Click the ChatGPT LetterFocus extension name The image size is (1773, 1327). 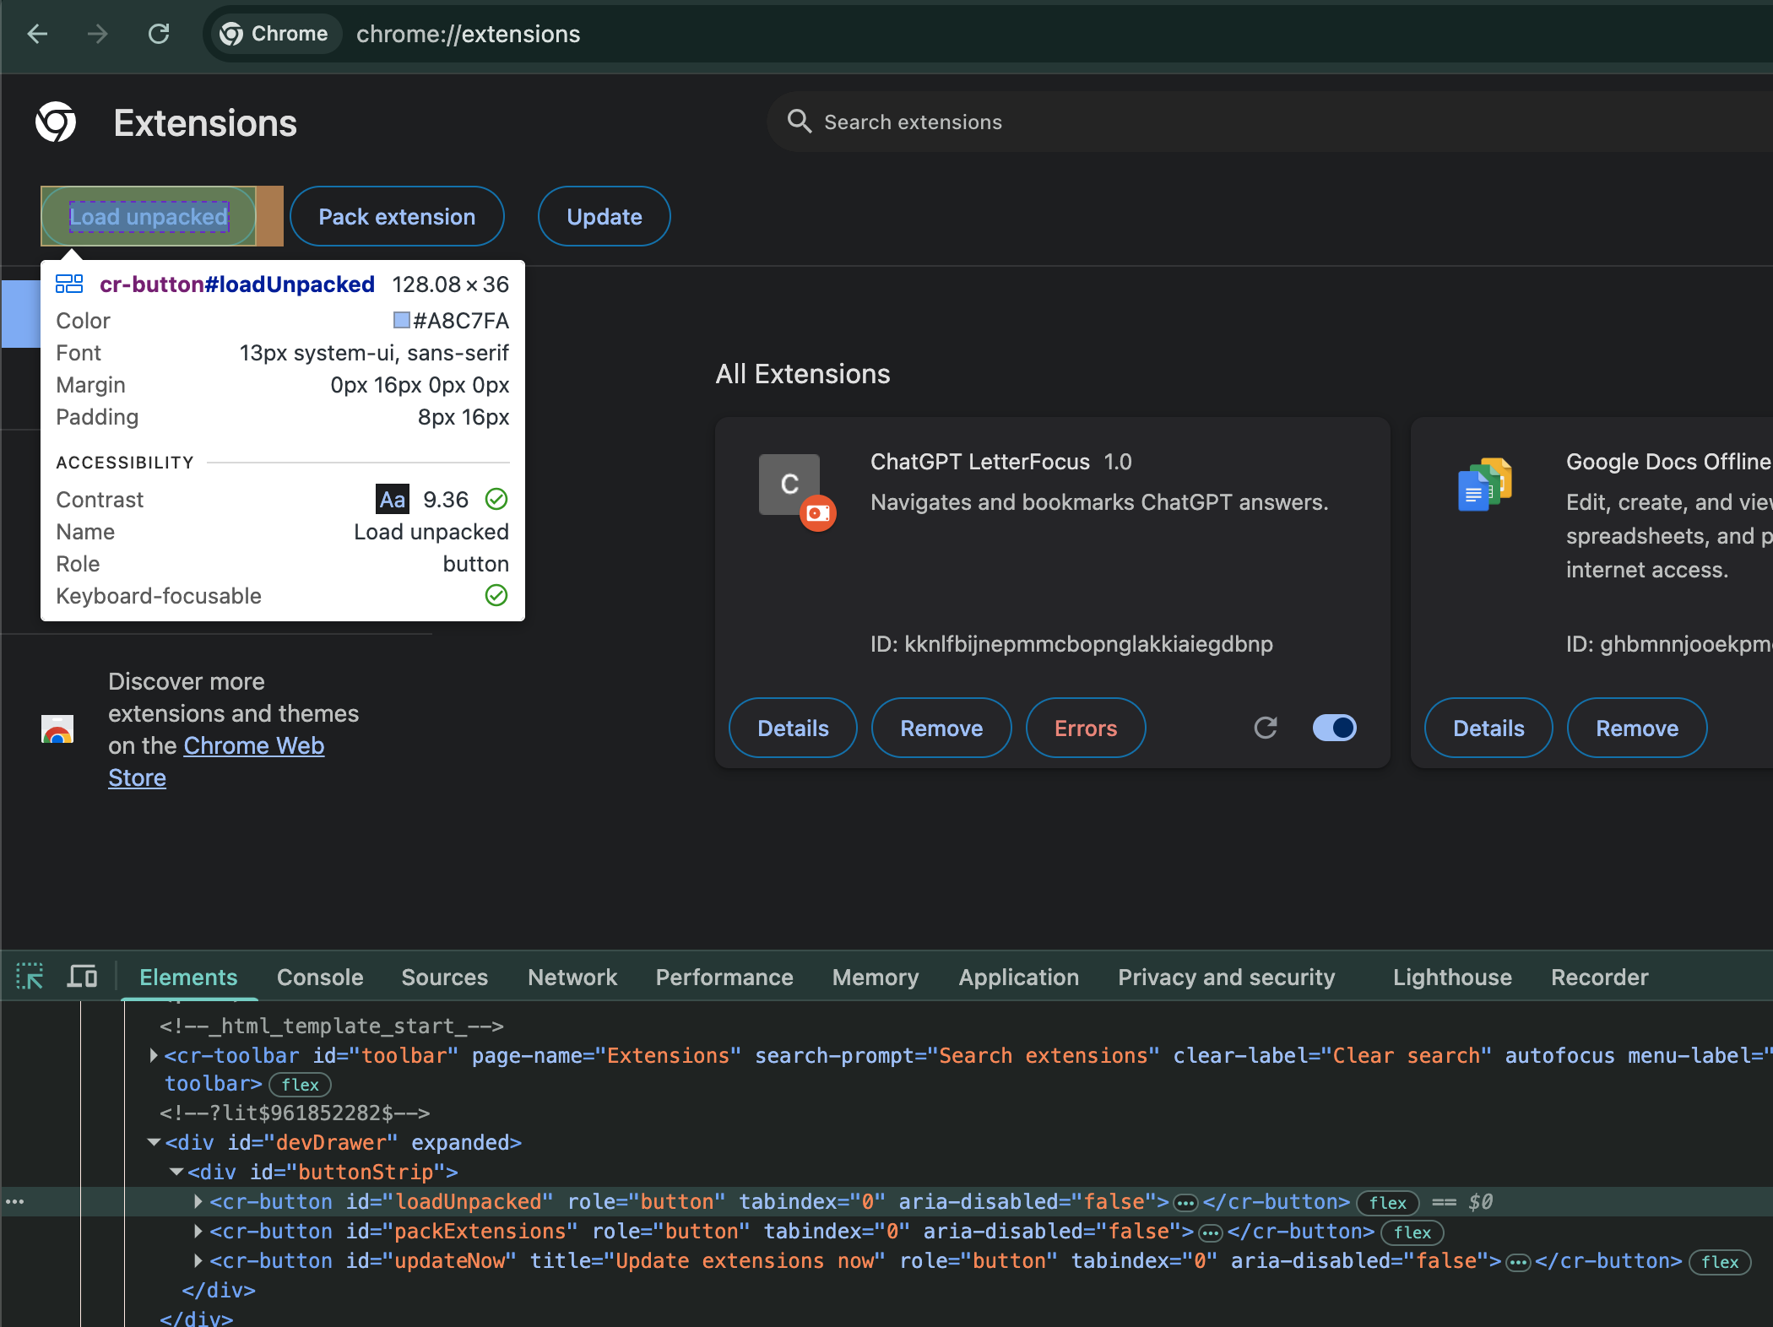[x=979, y=462]
